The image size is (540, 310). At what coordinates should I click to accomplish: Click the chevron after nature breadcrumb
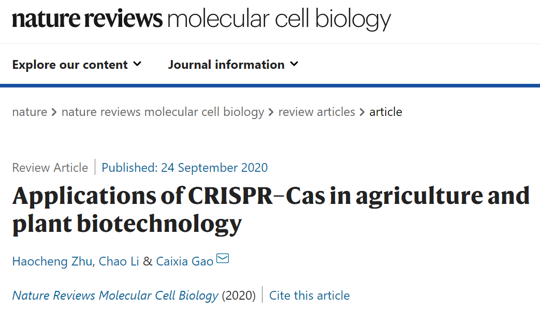pos(54,112)
